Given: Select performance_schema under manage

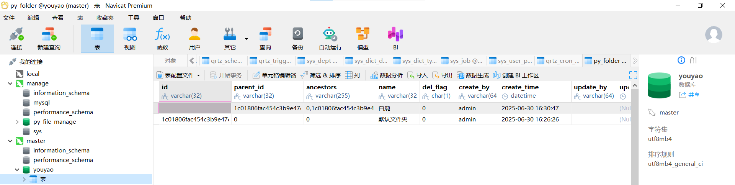Looking at the screenshot, I should pos(63,112).
